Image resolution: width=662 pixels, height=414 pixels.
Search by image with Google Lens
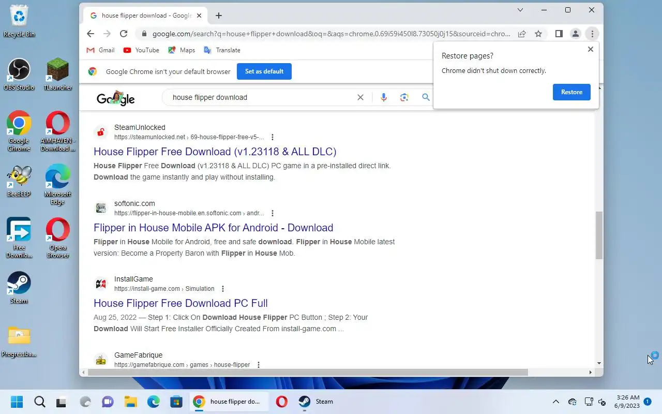[404, 97]
